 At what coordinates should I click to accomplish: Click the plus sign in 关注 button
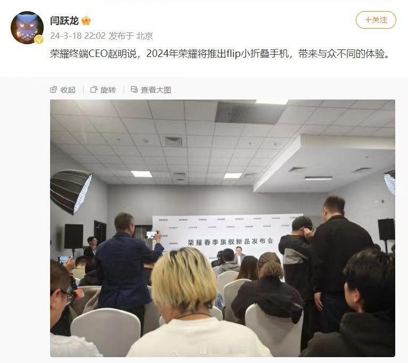click(x=368, y=20)
